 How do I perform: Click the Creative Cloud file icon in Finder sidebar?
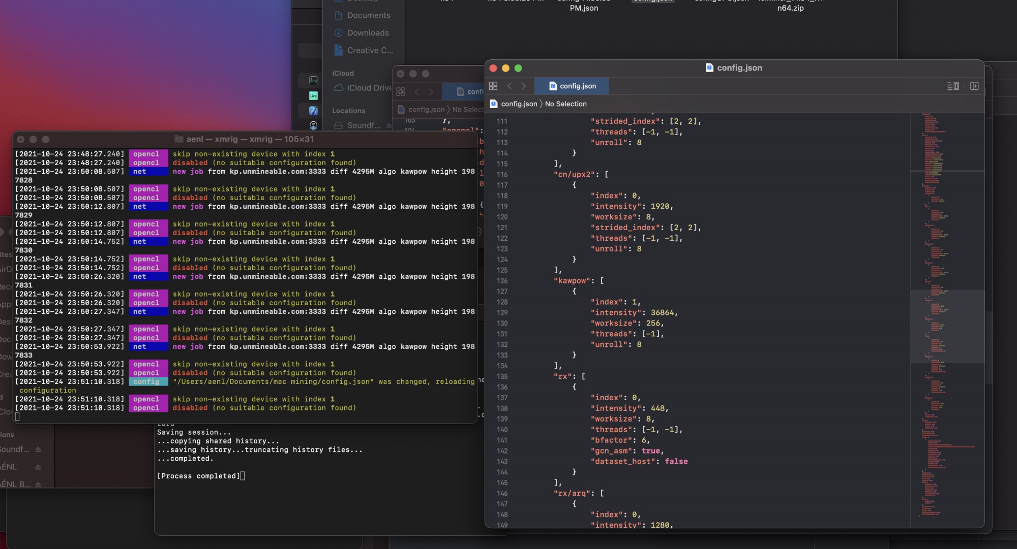click(x=338, y=50)
